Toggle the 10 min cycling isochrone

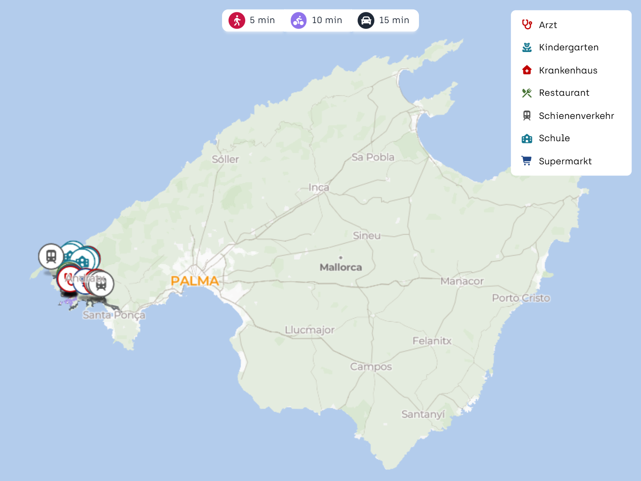317,20
